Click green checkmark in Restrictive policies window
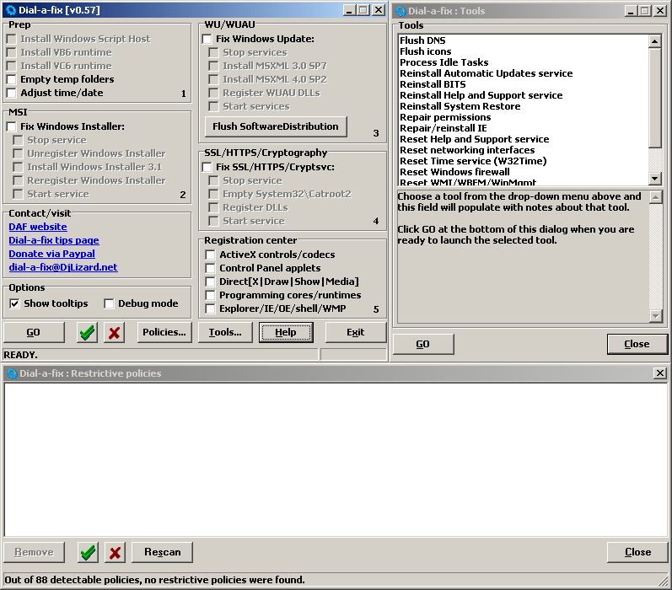Screen dimensions: 672x590 (88, 552)
